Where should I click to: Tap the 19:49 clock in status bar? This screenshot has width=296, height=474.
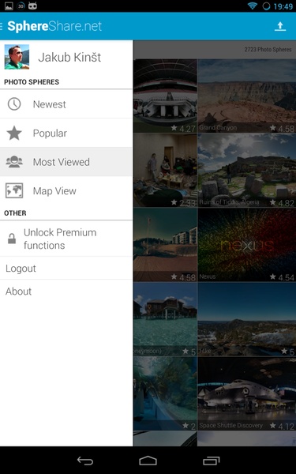[x=283, y=6]
